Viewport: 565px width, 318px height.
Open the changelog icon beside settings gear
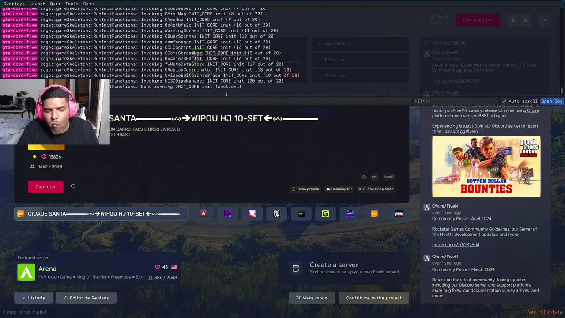coord(512,20)
